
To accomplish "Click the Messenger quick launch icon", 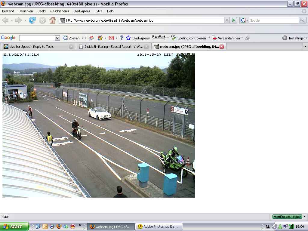I will tap(66, 226).
